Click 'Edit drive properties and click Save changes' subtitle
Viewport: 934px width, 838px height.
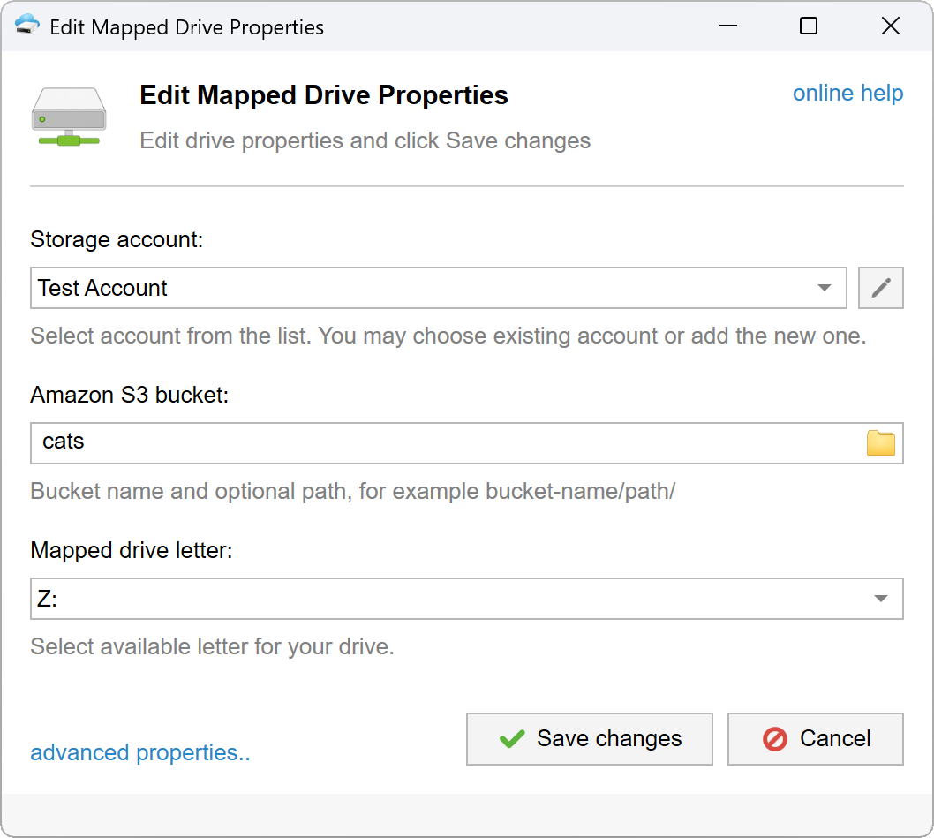point(365,141)
